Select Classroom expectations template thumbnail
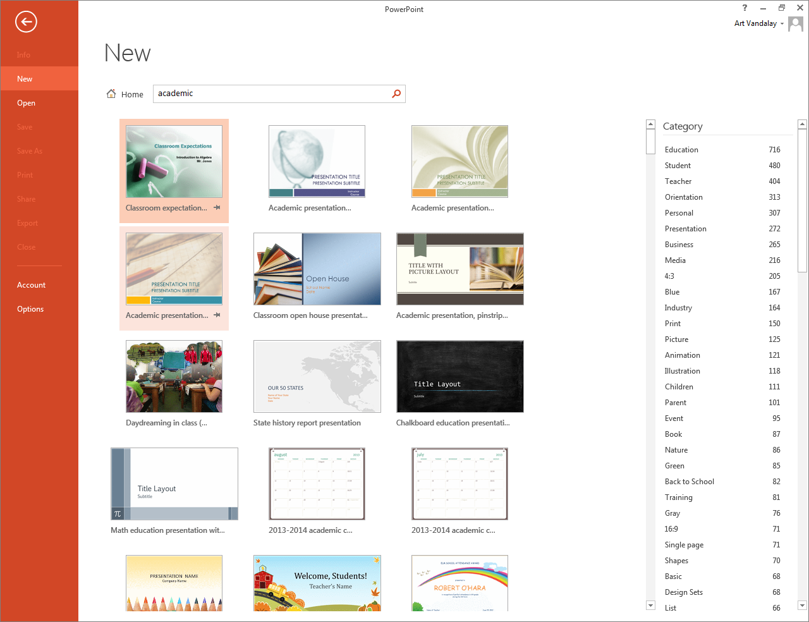809x622 pixels. click(174, 161)
